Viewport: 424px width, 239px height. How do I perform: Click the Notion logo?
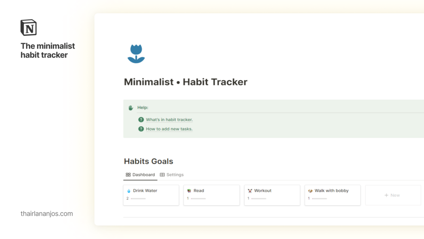point(29,27)
